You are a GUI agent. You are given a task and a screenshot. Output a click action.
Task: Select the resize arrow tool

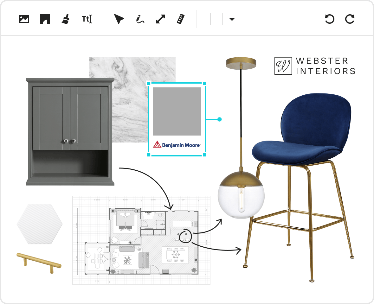point(160,19)
